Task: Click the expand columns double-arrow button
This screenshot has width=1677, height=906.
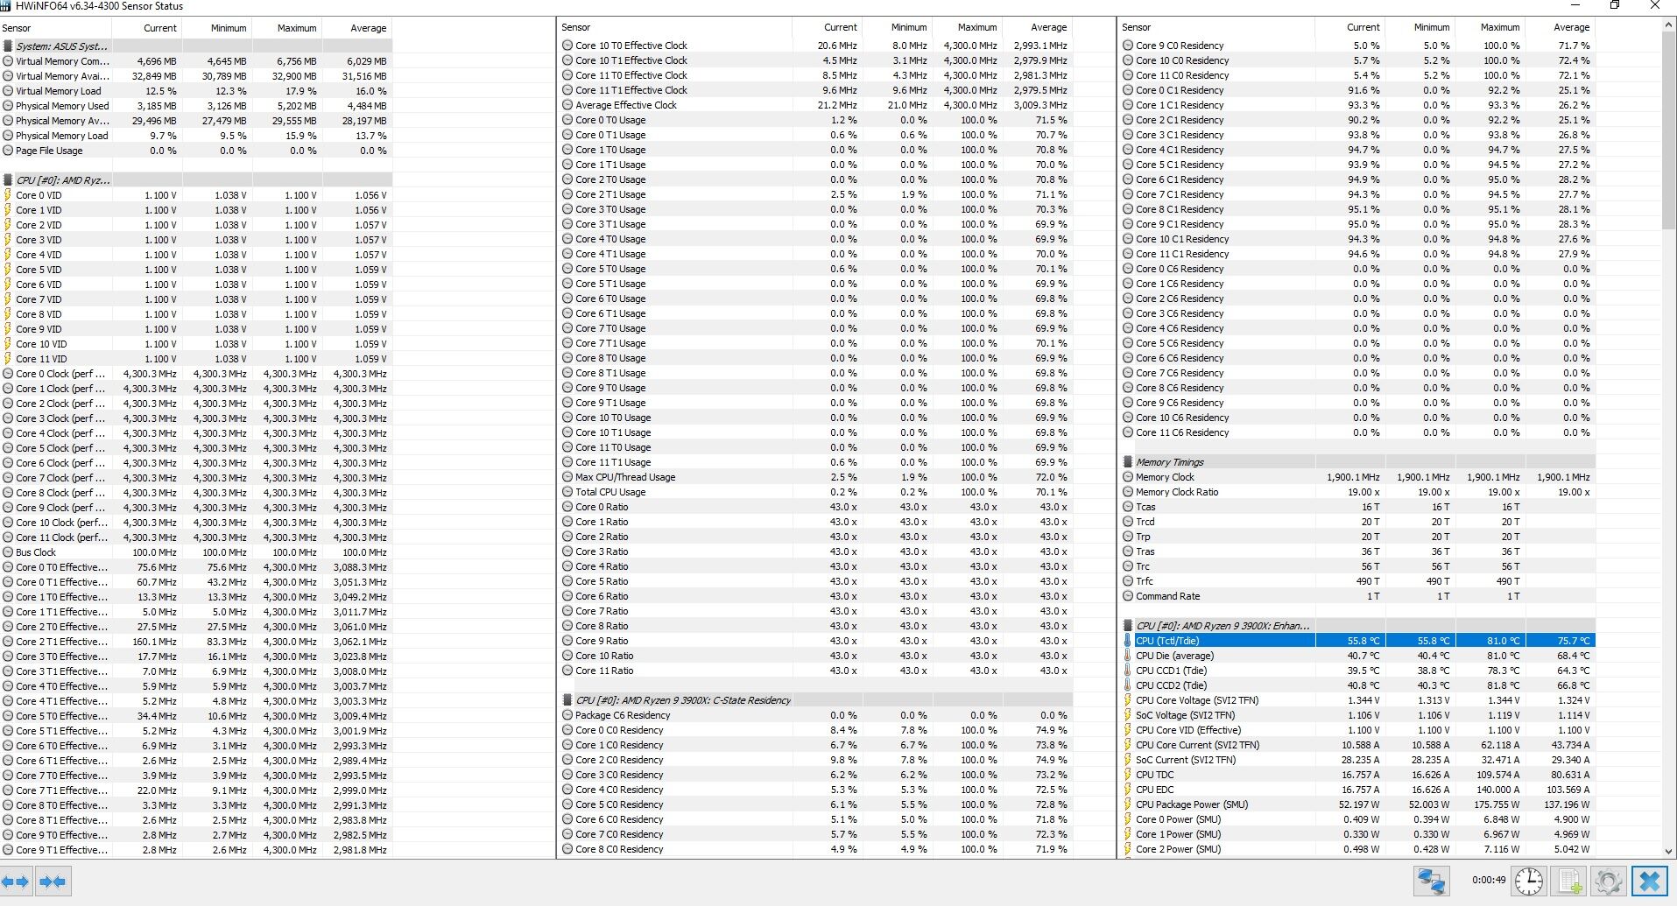Action: (17, 881)
